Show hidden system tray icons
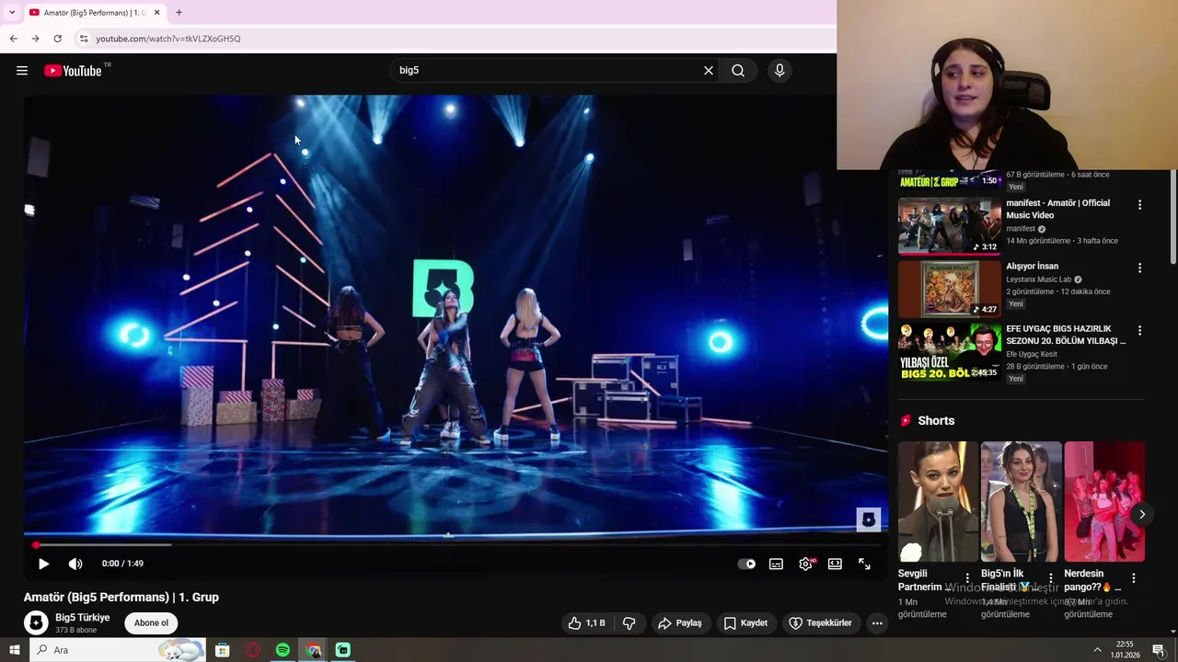 1097,650
